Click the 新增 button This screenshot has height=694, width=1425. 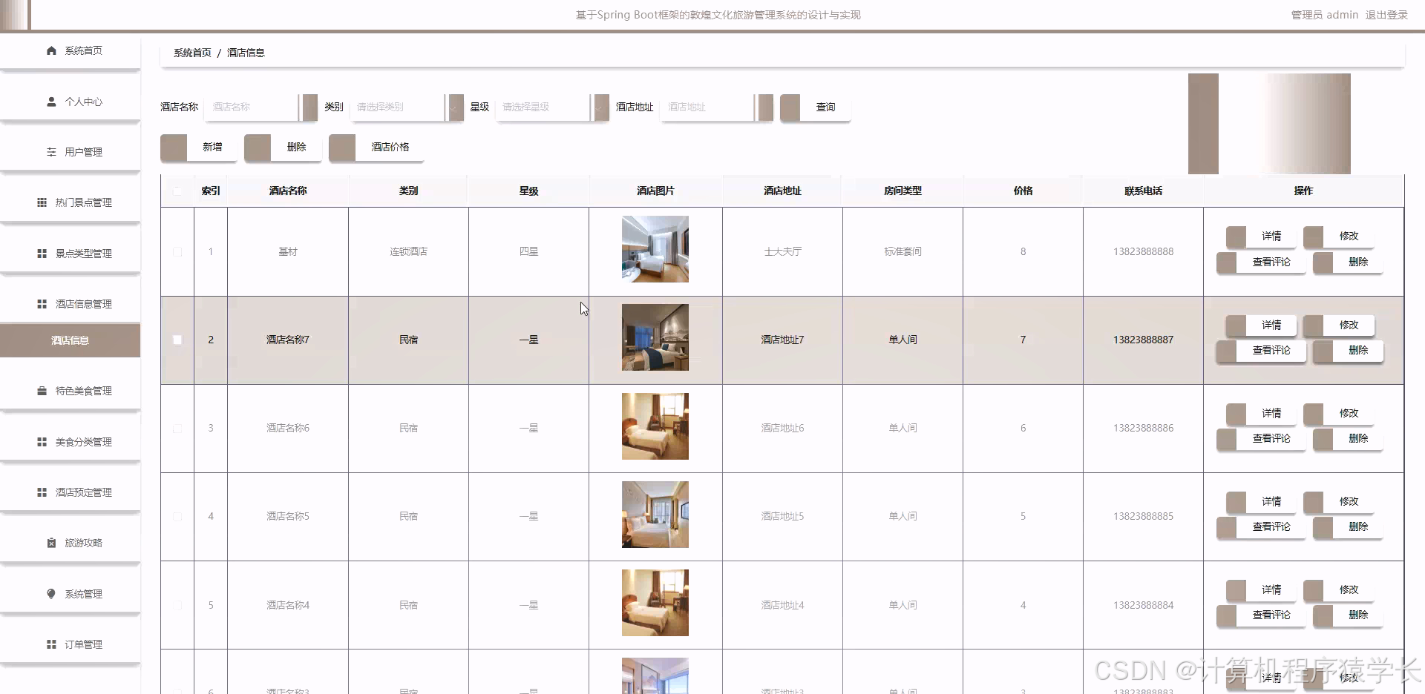[x=199, y=147]
